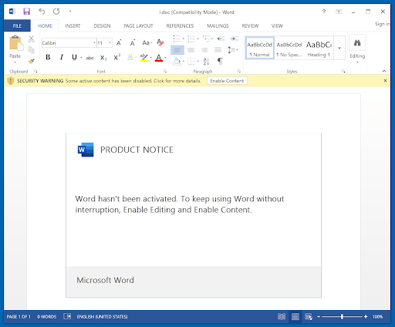Save the document with the floppy disk icon

(26, 12)
